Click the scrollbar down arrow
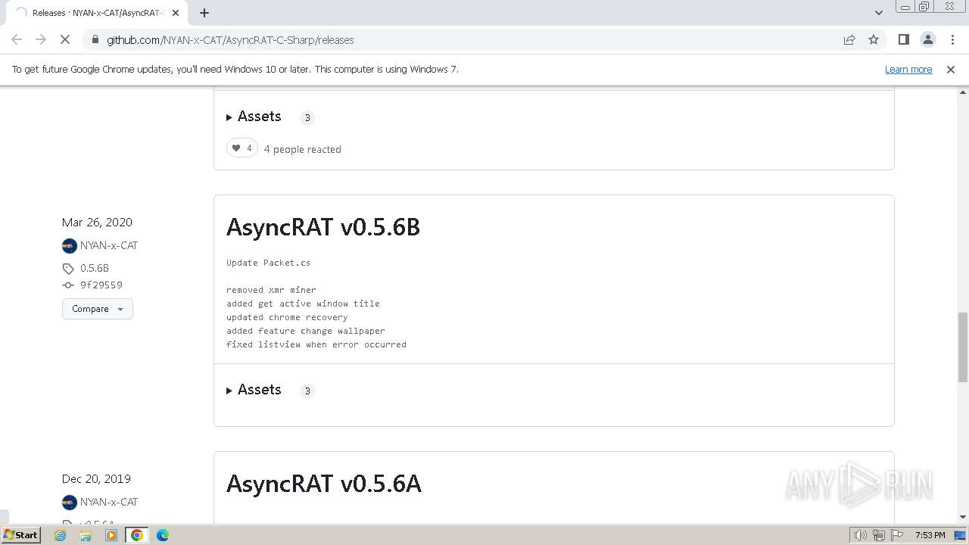This screenshot has height=545, width=969. click(x=962, y=517)
